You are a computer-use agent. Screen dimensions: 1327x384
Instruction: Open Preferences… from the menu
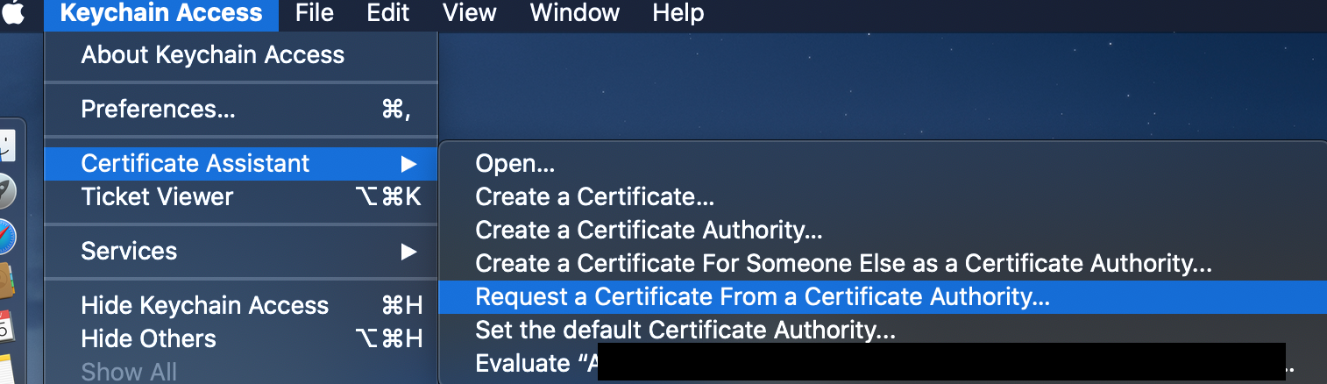241,110
